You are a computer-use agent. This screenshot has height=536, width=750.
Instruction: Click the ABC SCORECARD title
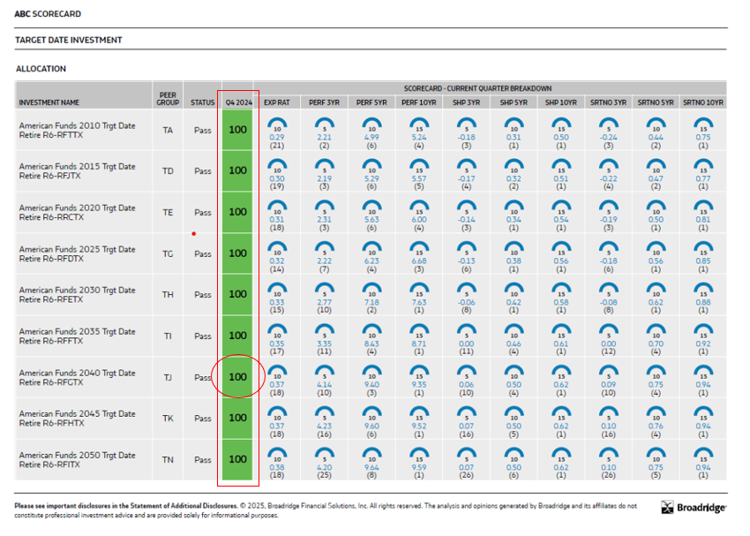(48, 14)
